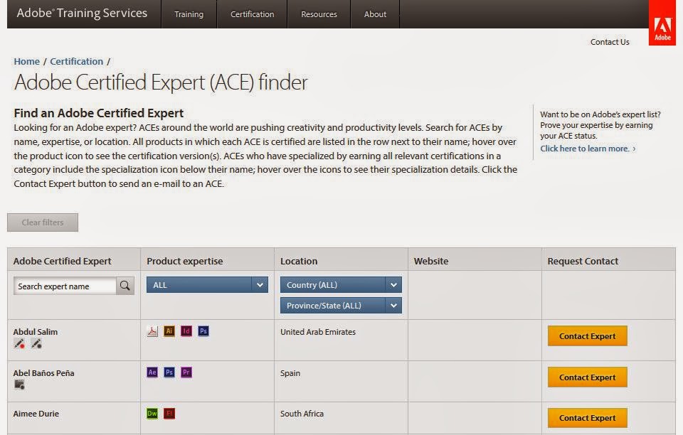Screen dimensions: 683x435
Task: Click the Acrobat icon beside Abdul Salim's name
Action: point(152,331)
